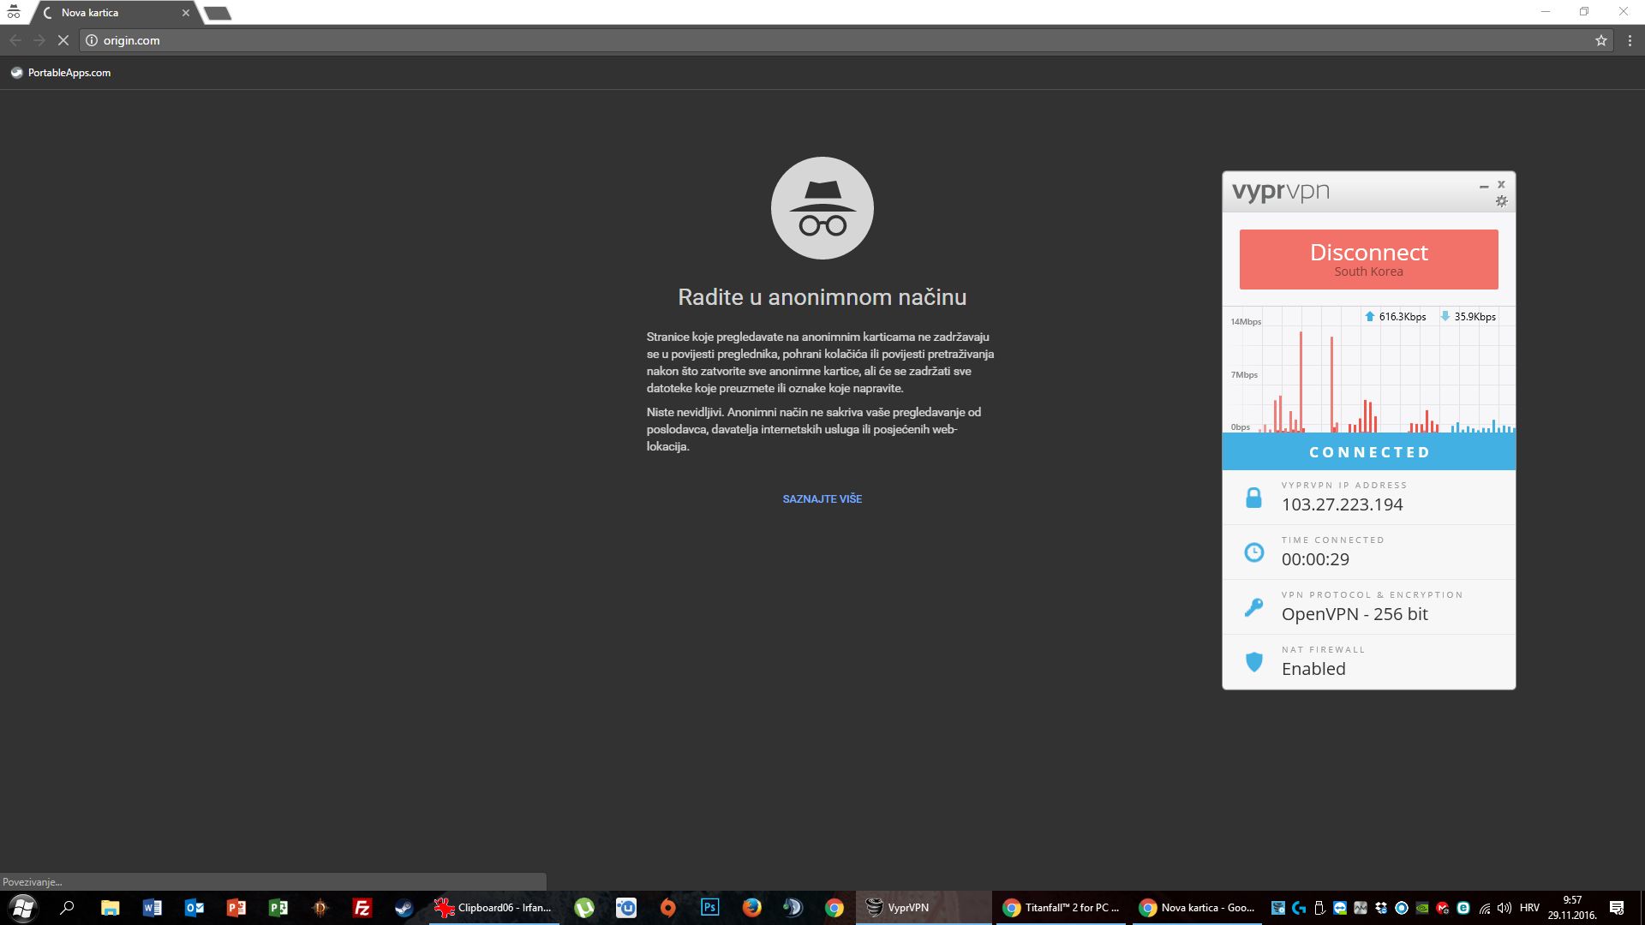Close the VyprVPN window
Viewport: 1645px width, 925px height.
[x=1501, y=184]
